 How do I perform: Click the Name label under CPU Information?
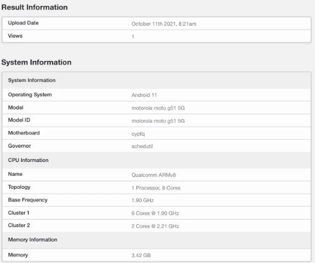coord(15,174)
